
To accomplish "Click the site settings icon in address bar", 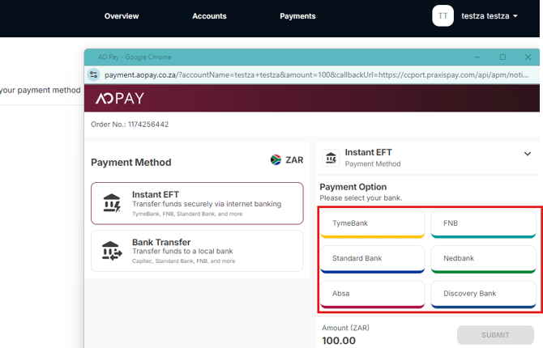I will [93, 74].
